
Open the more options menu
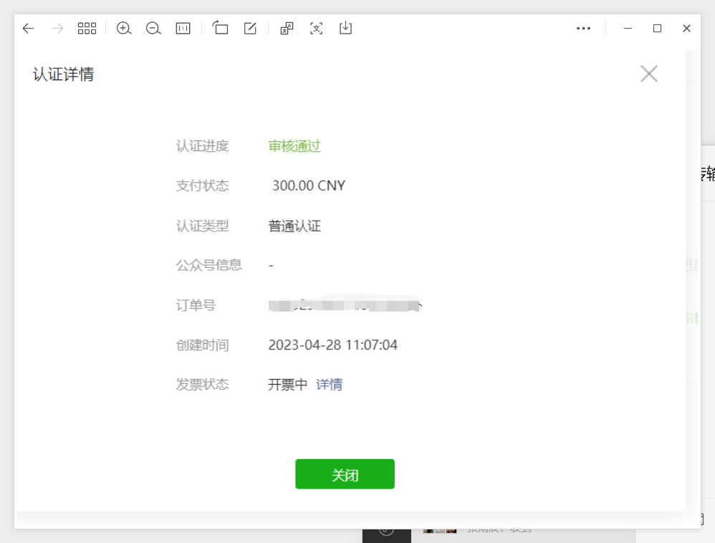click(x=583, y=28)
